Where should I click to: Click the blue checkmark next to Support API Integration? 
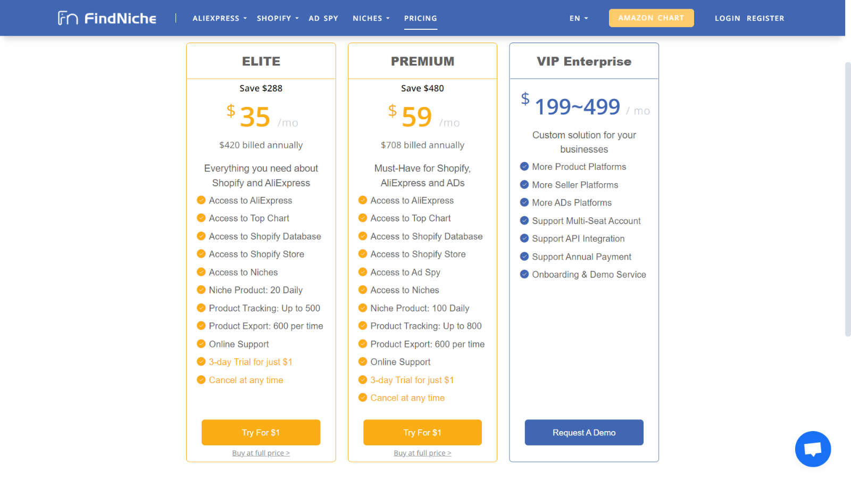(524, 238)
